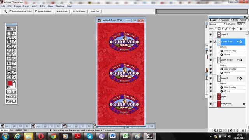Screen dimensions: 249x140
Task: Select the Eyedropper tool
Action: click(14, 73)
